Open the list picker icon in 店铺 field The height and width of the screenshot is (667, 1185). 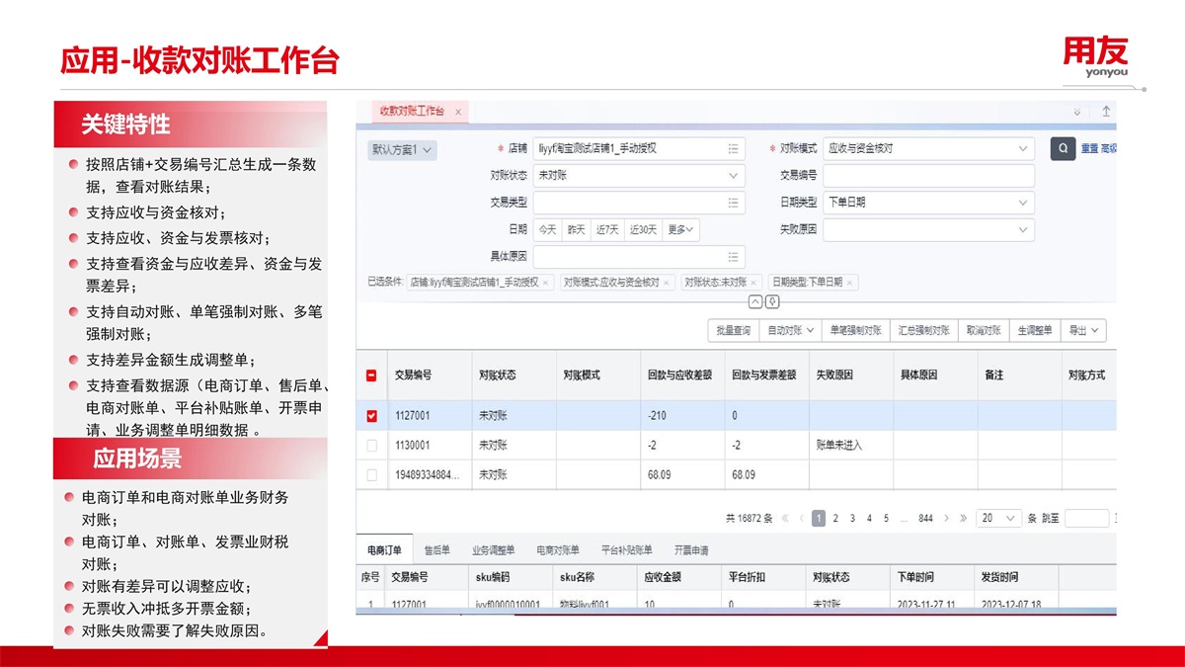[x=733, y=149]
